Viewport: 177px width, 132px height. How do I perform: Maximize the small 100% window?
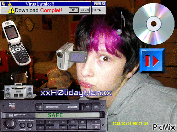(x=99, y=4)
